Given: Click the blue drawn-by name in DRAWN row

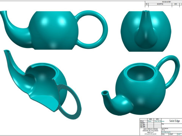Looking at the screenshot, I should click(149, 121).
